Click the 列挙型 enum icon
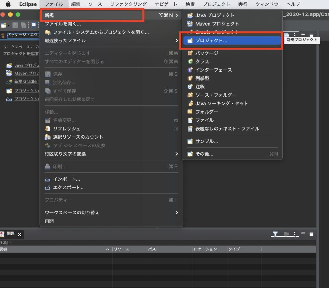The height and width of the screenshot is (288, 329). 190,78
